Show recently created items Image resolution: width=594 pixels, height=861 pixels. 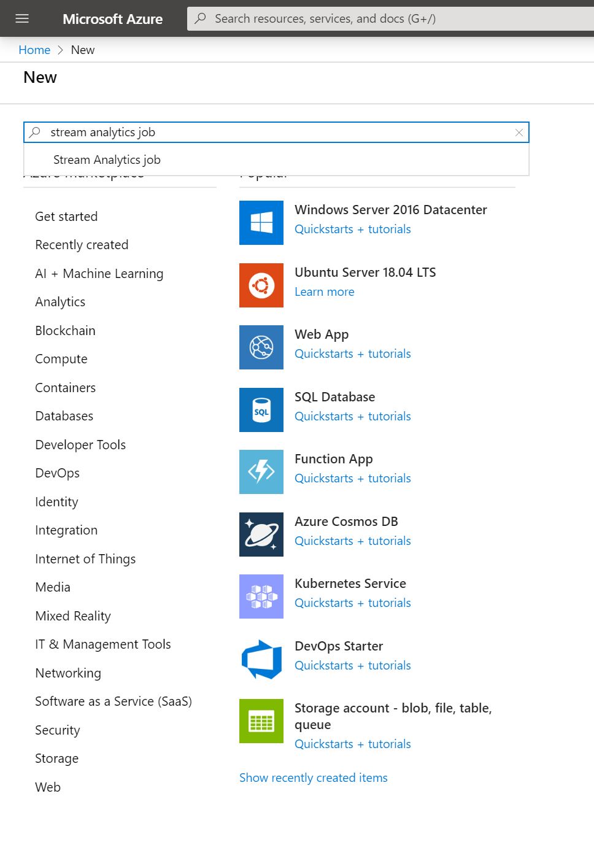314,778
